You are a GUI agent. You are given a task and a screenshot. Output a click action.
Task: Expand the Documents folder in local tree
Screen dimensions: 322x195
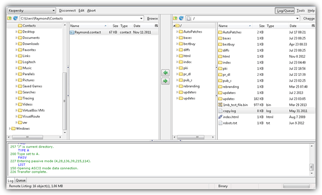[16, 37]
